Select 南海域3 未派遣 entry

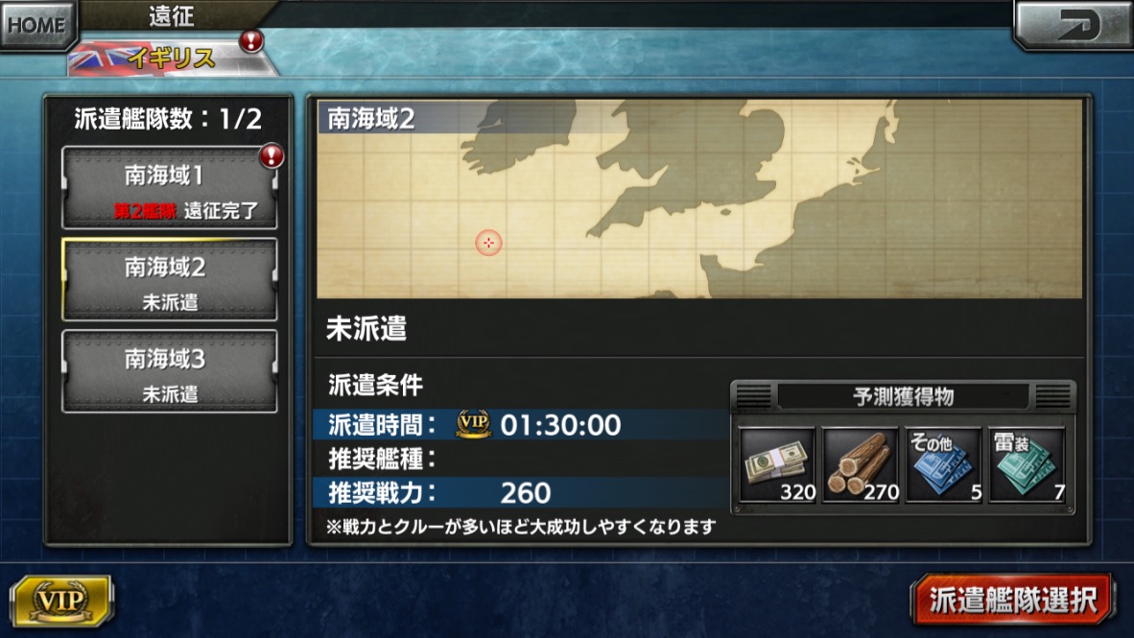[169, 372]
